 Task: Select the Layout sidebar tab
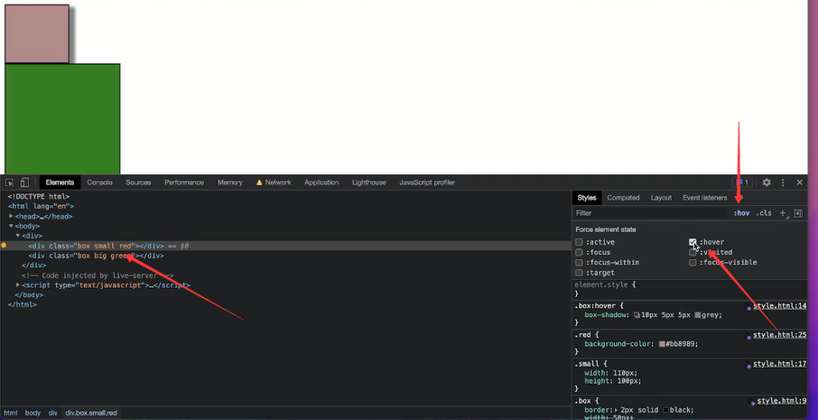tap(661, 198)
